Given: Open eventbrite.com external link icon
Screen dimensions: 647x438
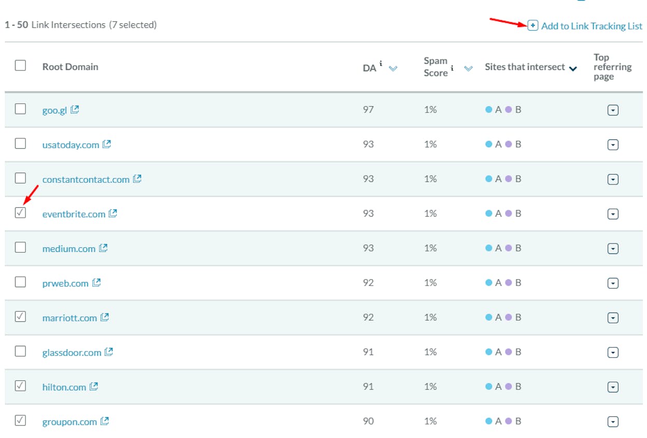Looking at the screenshot, I should [113, 213].
